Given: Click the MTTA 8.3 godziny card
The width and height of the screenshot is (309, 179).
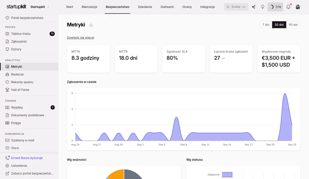Looking at the screenshot, I should tap(88, 59).
